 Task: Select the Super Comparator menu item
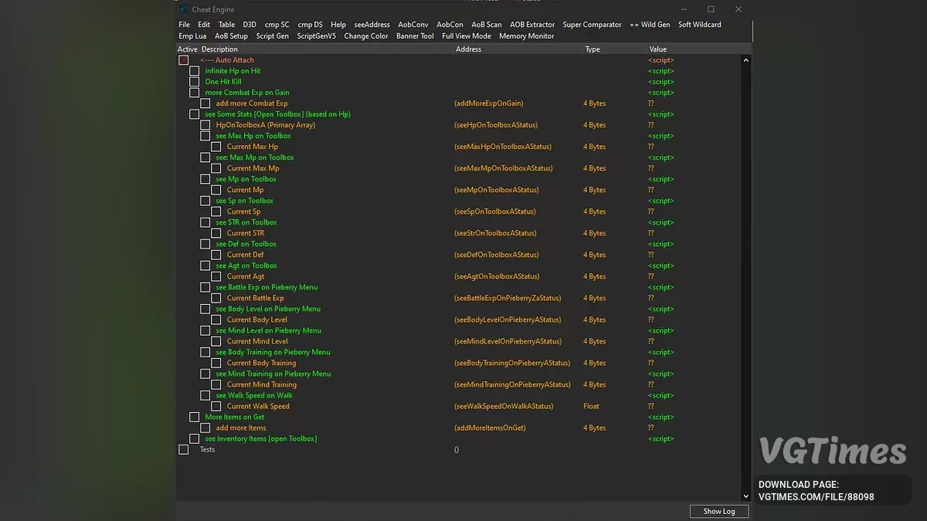[592, 25]
